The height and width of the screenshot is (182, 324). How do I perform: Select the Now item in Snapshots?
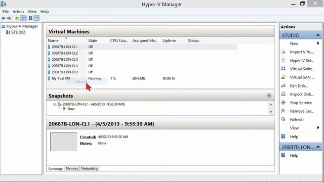(71, 109)
